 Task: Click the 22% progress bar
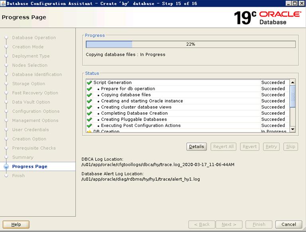click(x=191, y=44)
